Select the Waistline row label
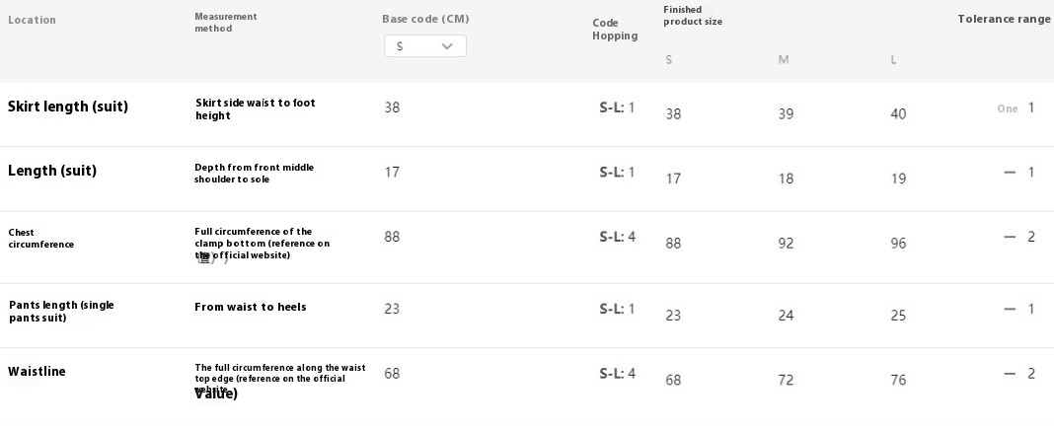 pyautogui.click(x=37, y=371)
